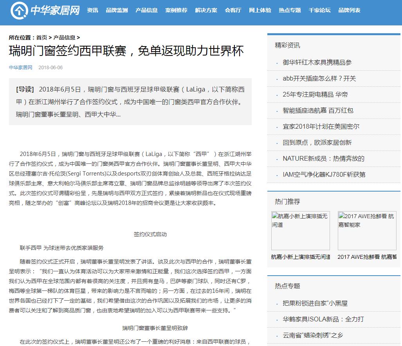Image resolution: width=402 pixels, height=346 pixels.
Task: Open article abb开关插座怎么样？开关
Action: click(x=319, y=78)
